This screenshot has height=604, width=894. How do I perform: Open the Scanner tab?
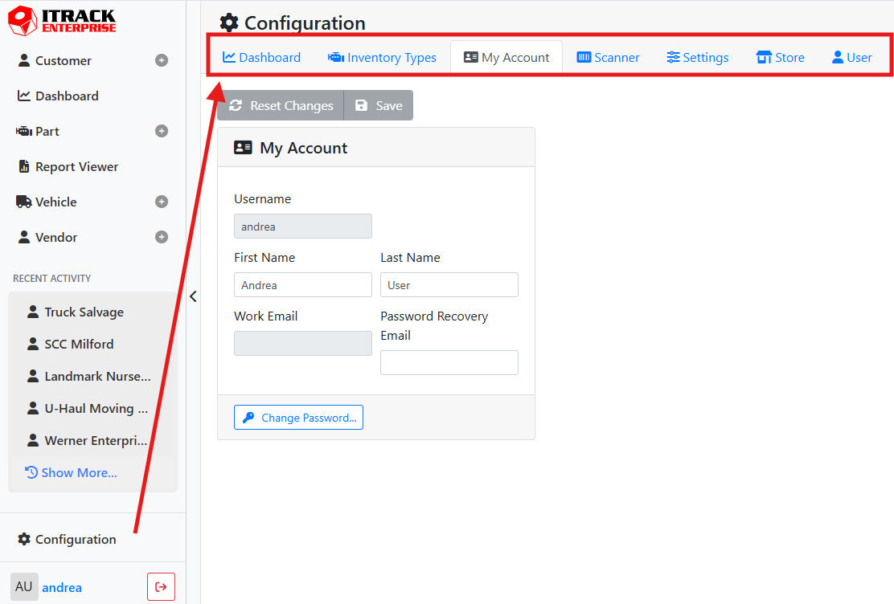(x=608, y=58)
